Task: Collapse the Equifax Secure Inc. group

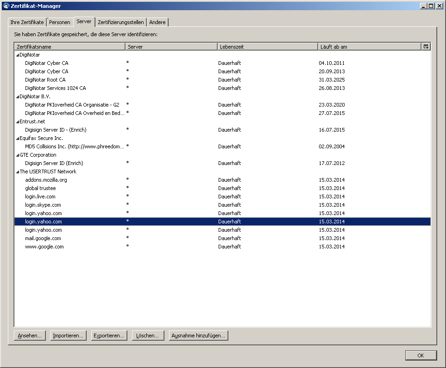Action: [18, 139]
